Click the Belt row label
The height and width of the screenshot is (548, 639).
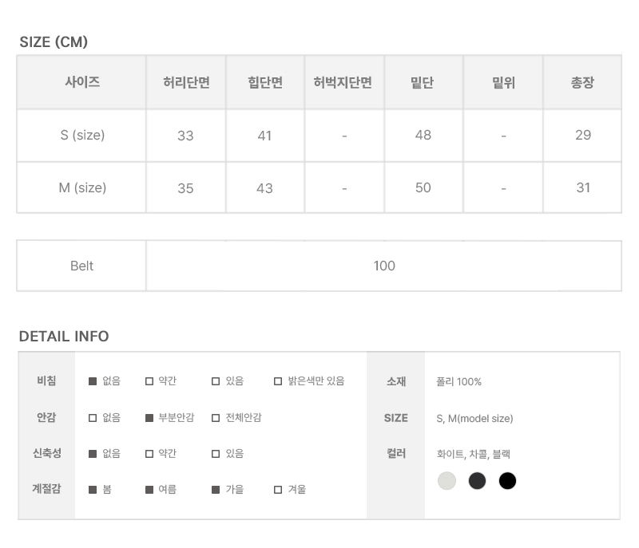point(81,266)
